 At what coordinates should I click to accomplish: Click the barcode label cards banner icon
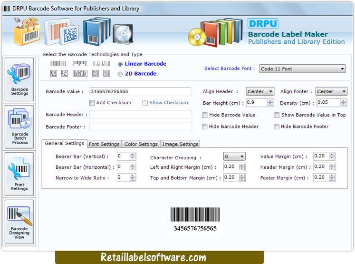(62, 32)
